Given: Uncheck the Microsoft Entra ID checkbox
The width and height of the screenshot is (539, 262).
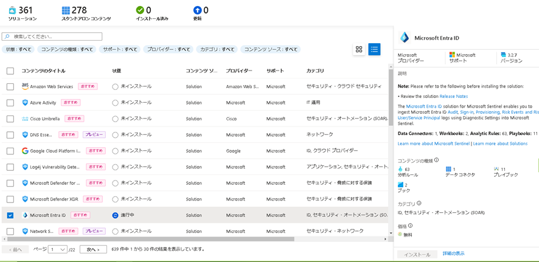Looking at the screenshot, I should click(10, 215).
